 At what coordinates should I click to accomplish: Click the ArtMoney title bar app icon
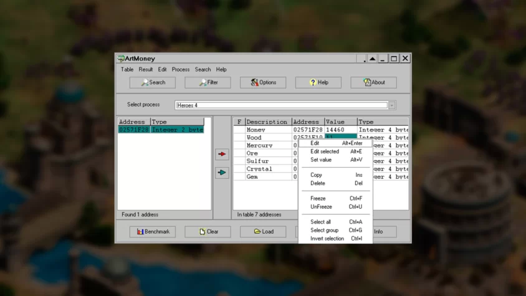point(121,59)
